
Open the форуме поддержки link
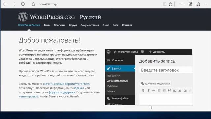(62, 92)
